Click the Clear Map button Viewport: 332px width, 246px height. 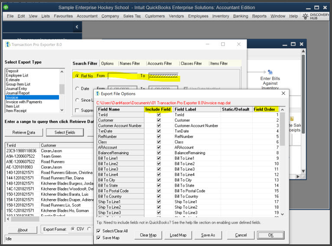(x=148, y=235)
